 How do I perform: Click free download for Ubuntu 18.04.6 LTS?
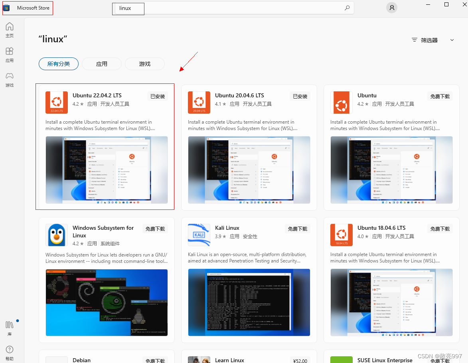point(440,229)
